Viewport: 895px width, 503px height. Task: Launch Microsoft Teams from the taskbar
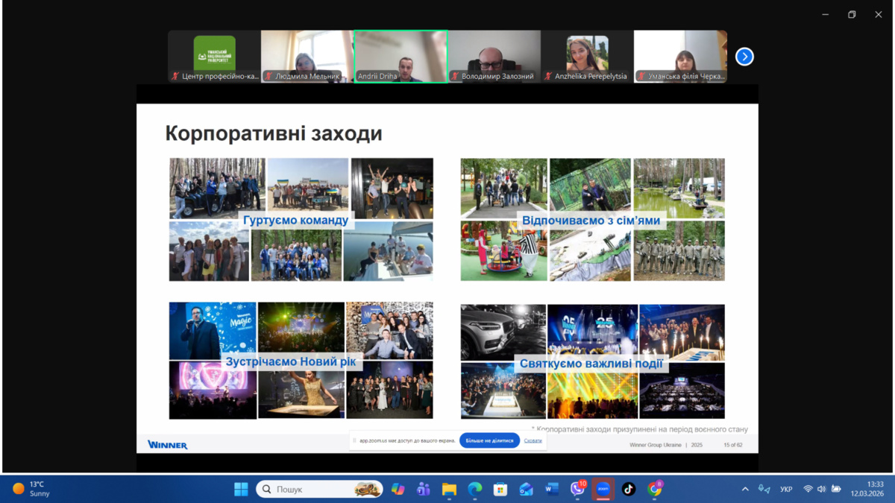(x=424, y=489)
